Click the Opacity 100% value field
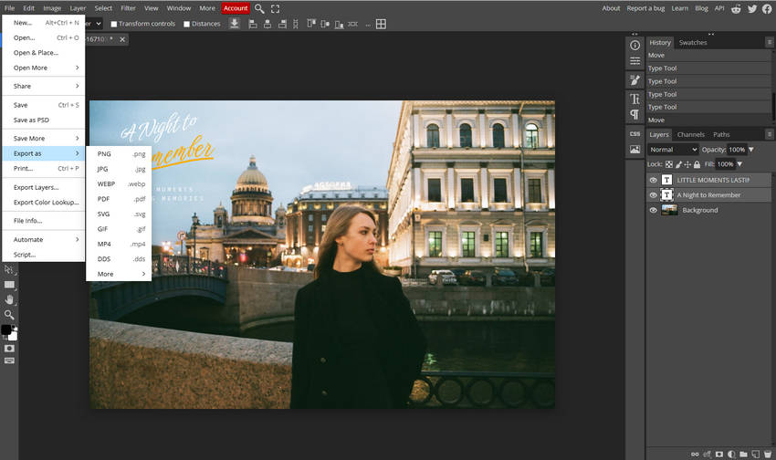 737,150
